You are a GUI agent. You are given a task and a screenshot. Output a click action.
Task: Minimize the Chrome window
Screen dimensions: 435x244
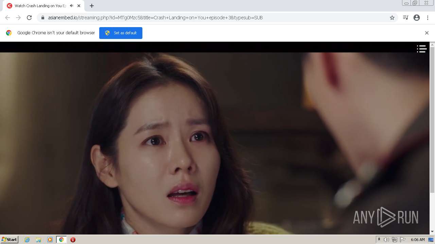[x=406, y=3]
